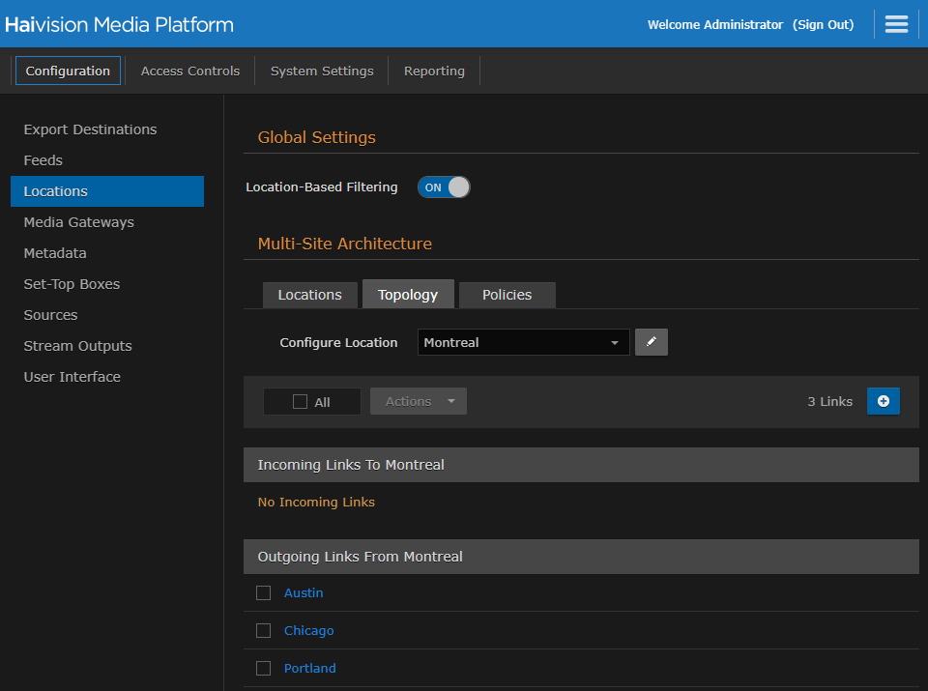Viewport: 928px width, 691px height.
Task: Click the pencil edit location icon
Action: [x=652, y=342]
